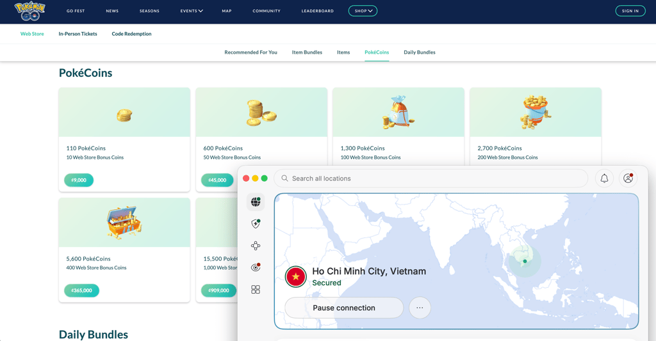Screen dimensions: 656x341
Task: Switch to the In-Person Tickets tab
Action: pos(78,34)
